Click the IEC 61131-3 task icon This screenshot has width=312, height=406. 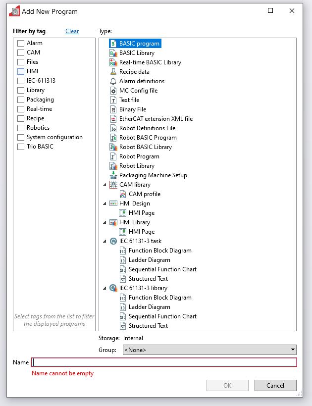click(113, 241)
